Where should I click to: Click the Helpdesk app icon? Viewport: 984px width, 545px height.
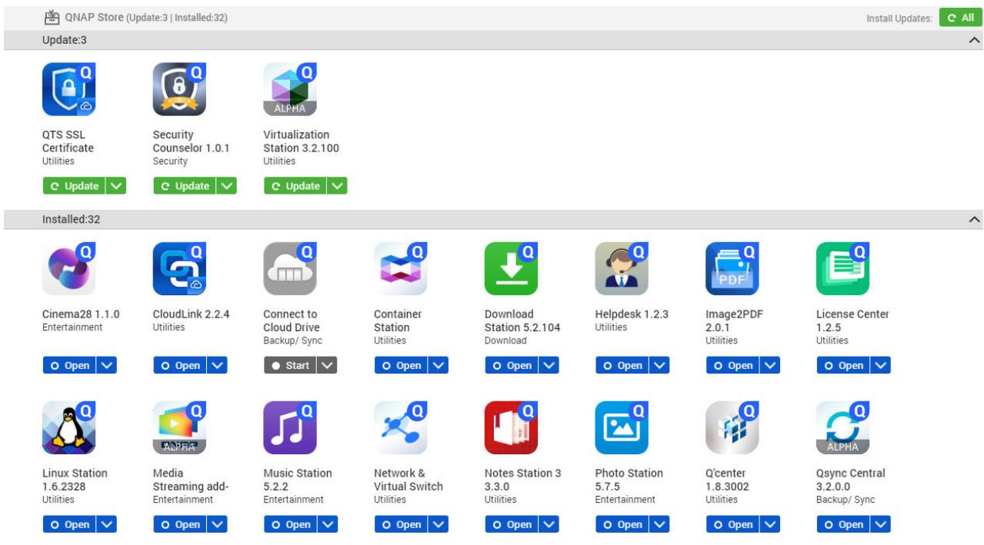tap(622, 269)
